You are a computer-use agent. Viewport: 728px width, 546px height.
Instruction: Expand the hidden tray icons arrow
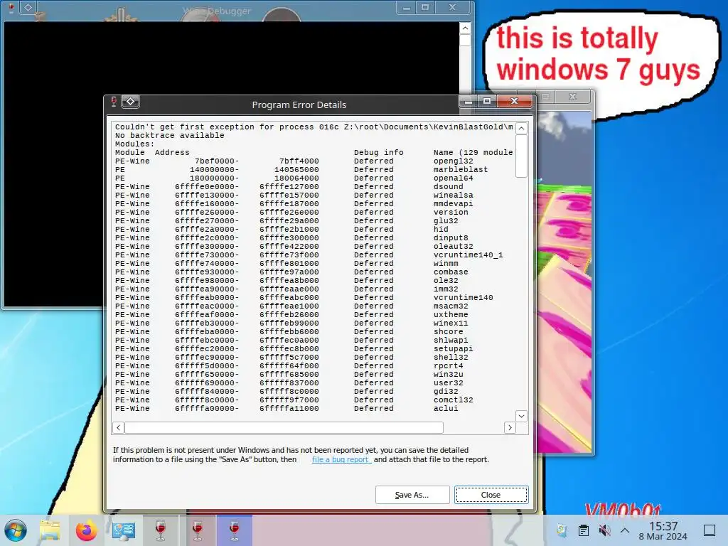click(x=625, y=530)
